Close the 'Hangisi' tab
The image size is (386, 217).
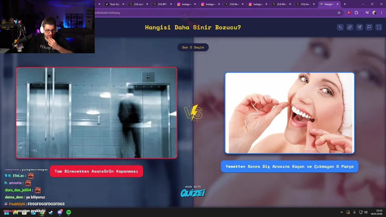338,4
